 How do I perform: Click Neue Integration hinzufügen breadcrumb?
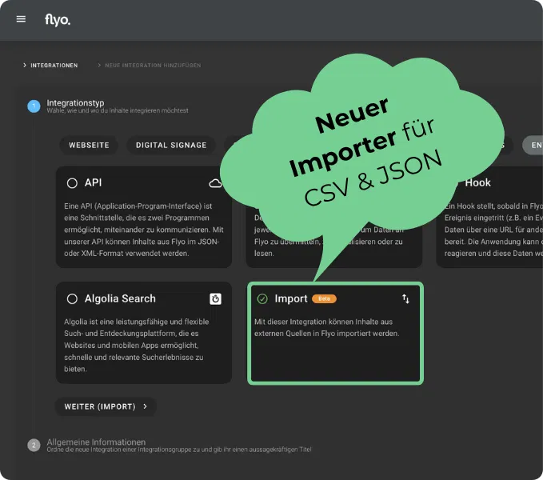[153, 66]
